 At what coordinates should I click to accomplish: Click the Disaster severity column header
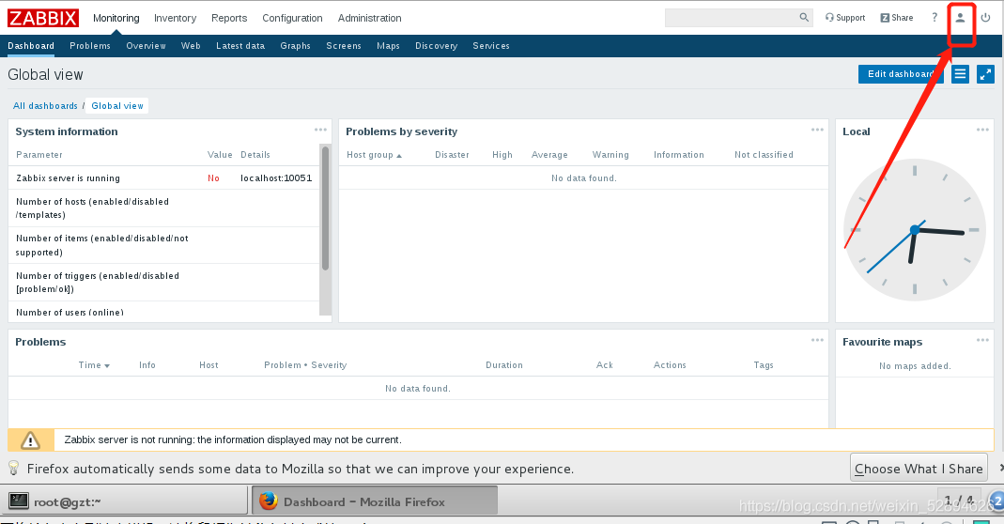click(452, 155)
